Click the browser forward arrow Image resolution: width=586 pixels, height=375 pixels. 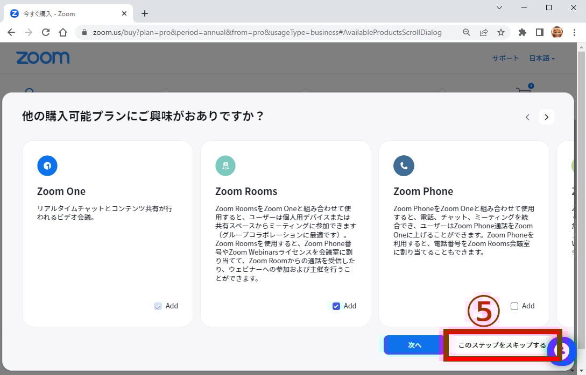(x=29, y=32)
